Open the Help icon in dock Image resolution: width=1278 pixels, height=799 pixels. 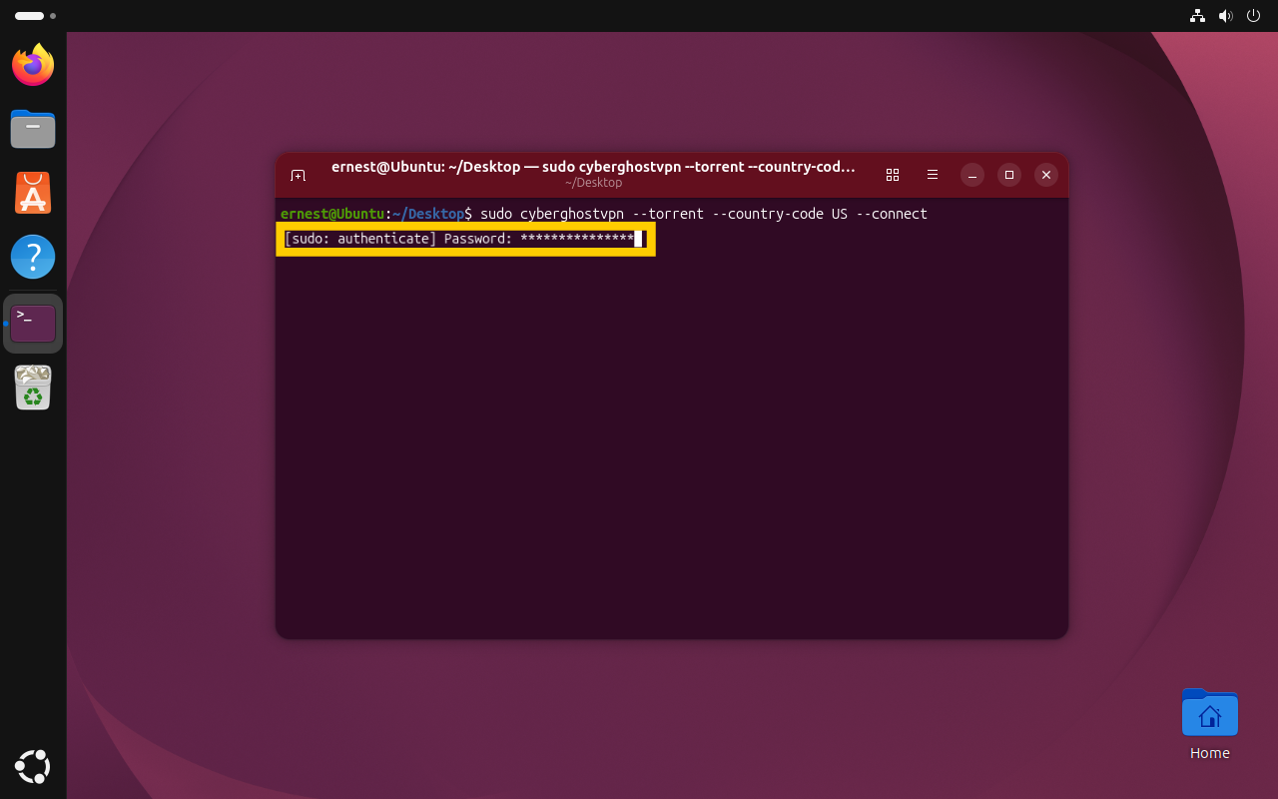(33, 257)
